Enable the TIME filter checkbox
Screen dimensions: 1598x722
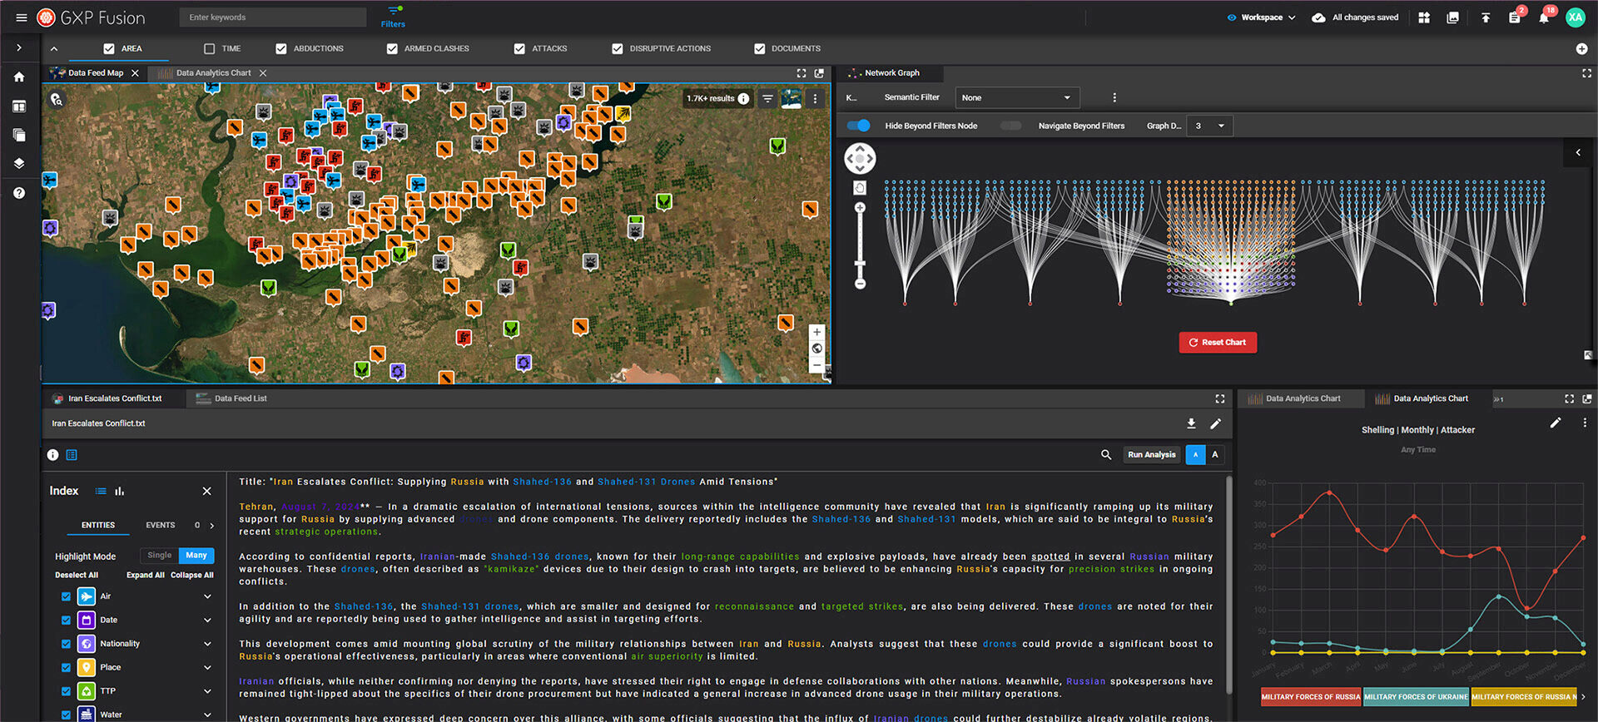210,49
